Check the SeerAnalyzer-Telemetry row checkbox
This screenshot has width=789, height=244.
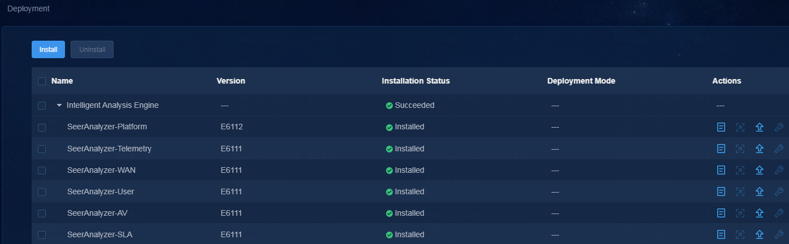[x=42, y=149]
